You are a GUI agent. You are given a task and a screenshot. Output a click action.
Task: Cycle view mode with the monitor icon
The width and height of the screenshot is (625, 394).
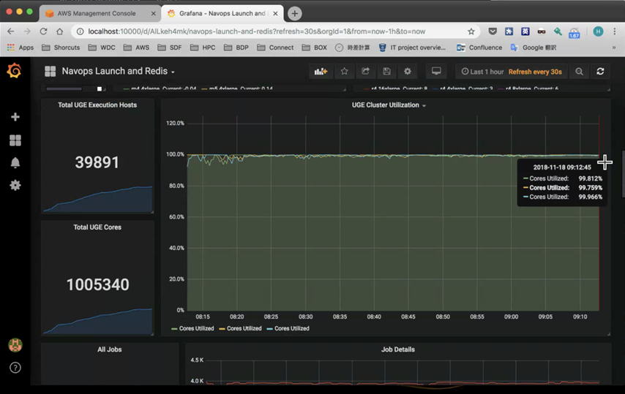click(x=436, y=72)
